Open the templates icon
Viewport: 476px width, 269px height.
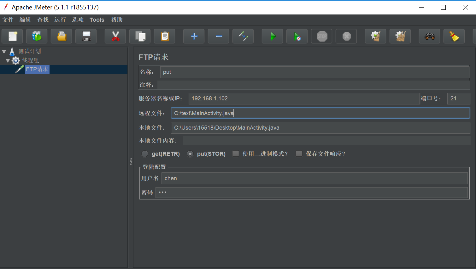pos(37,36)
